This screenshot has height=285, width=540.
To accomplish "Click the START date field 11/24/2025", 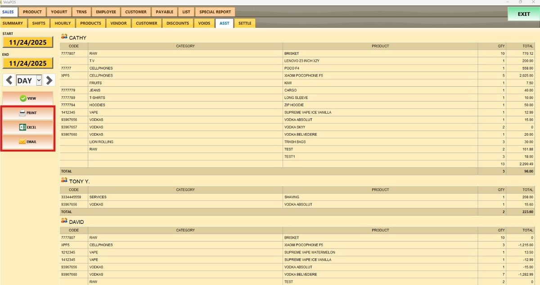I will coord(27,42).
